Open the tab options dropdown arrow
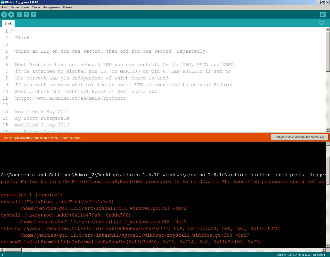Screen dimensions: 330x257 (x=321, y=23)
